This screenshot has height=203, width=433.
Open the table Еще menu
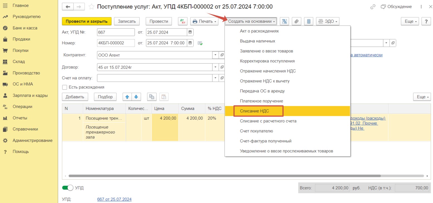pos(422,97)
